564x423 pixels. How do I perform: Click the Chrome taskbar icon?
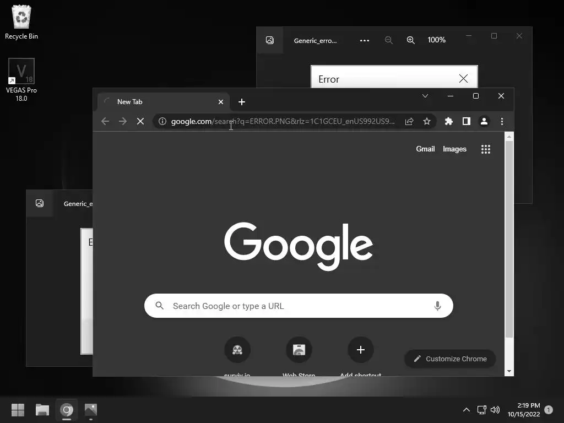[67, 410]
